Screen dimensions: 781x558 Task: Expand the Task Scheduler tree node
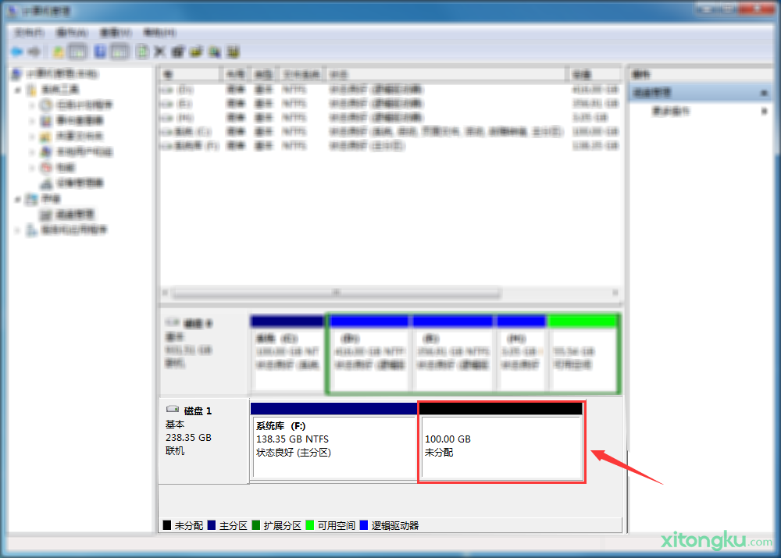click(33, 105)
